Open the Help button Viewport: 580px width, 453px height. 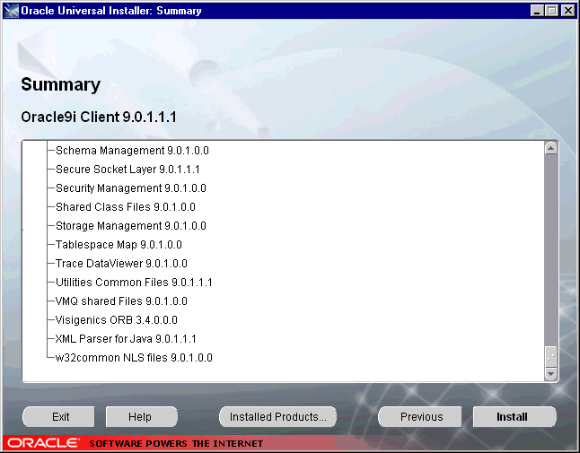pyautogui.click(x=141, y=417)
